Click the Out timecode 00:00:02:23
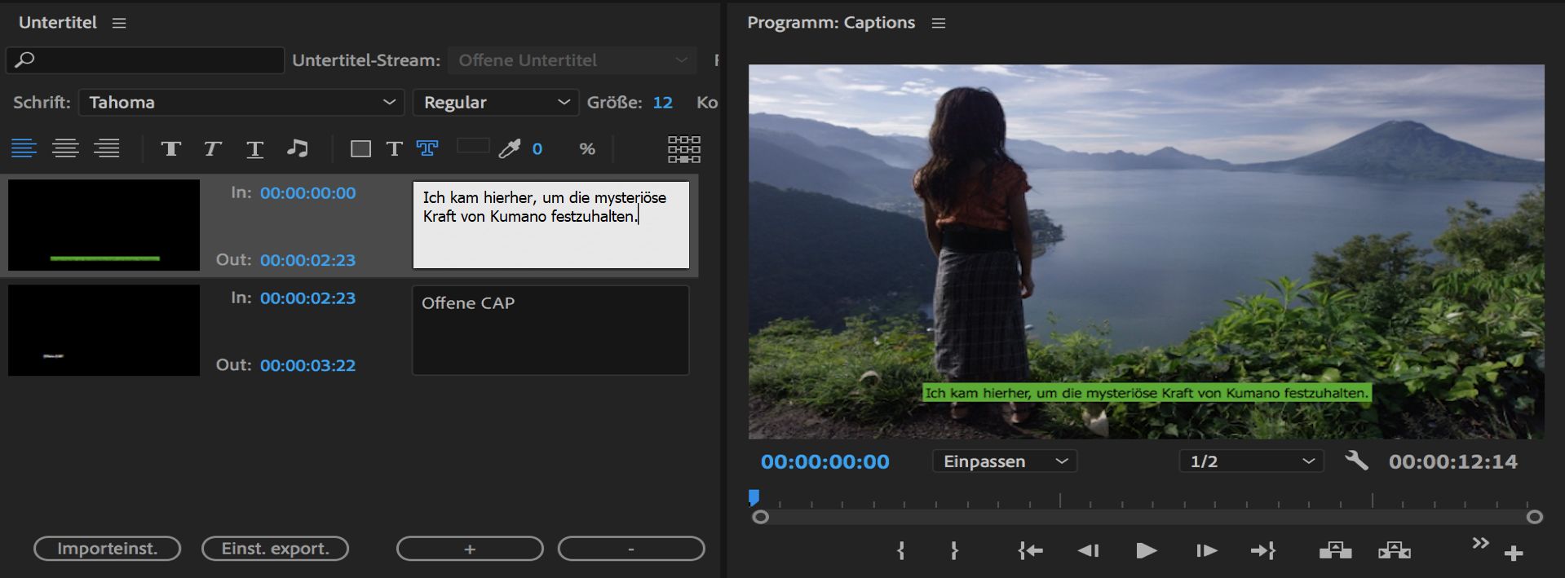Image resolution: width=1565 pixels, height=578 pixels. tap(307, 260)
